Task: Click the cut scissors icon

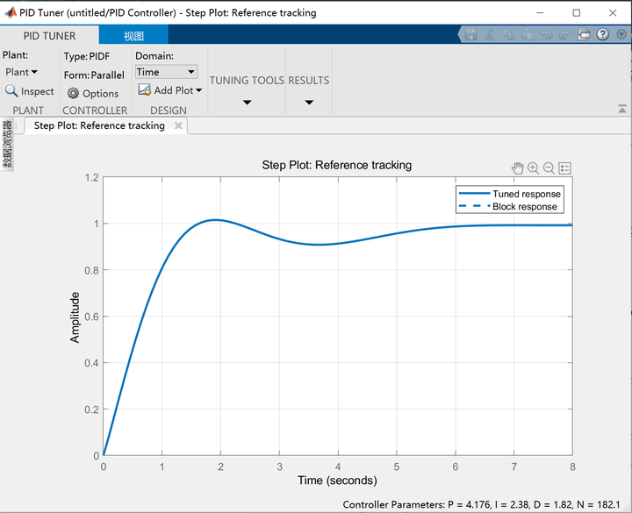Action: [489, 34]
